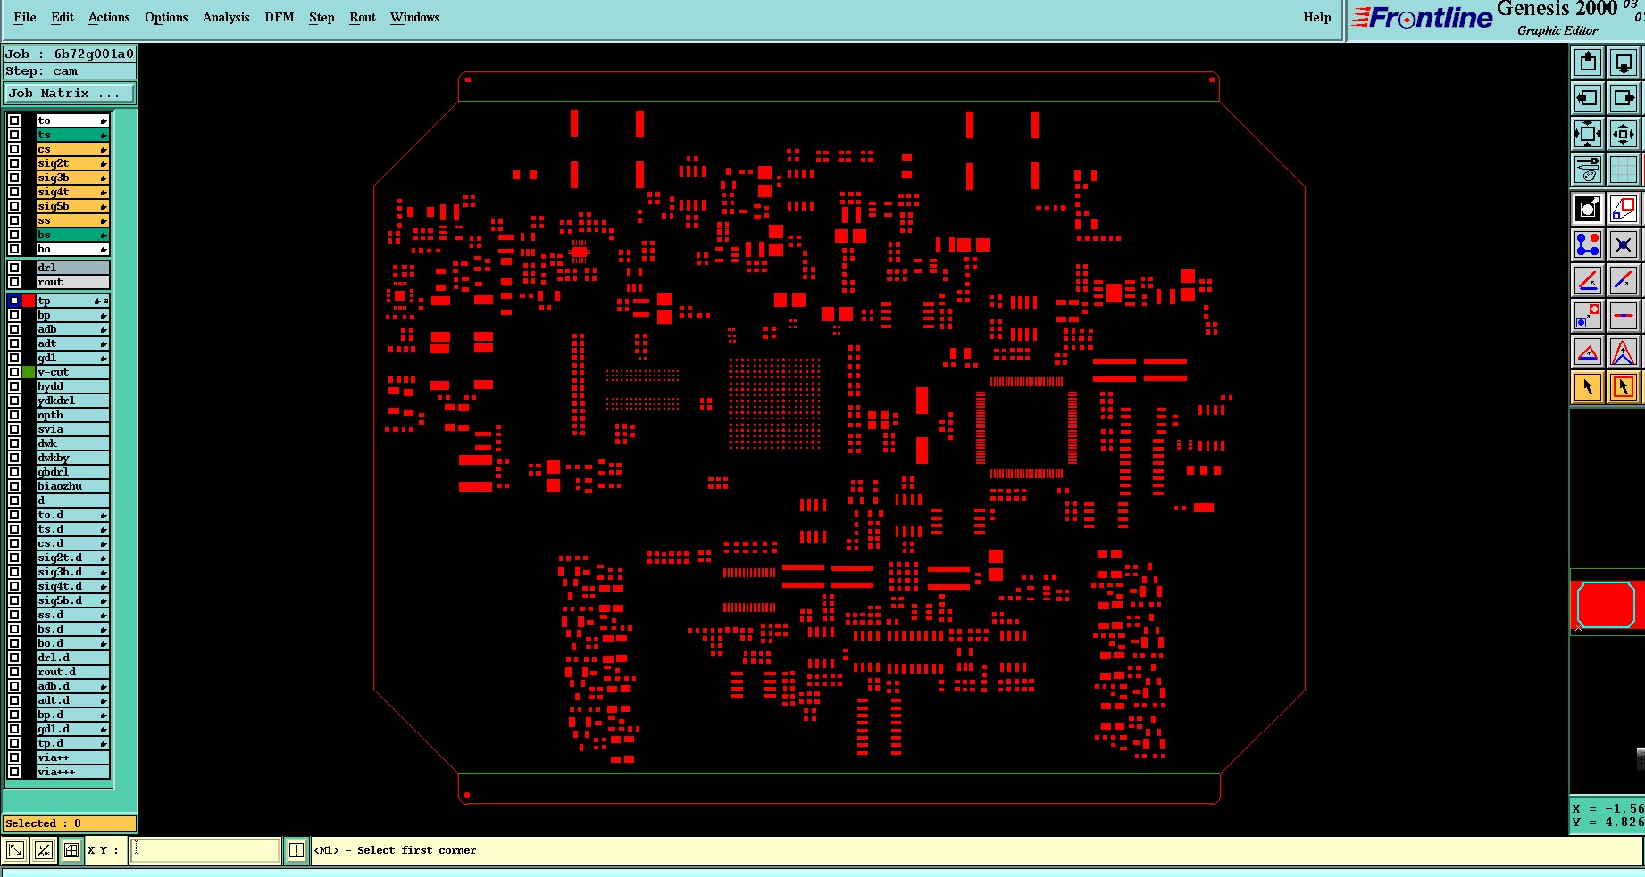Click the pan right arrow icon

coord(1624,98)
